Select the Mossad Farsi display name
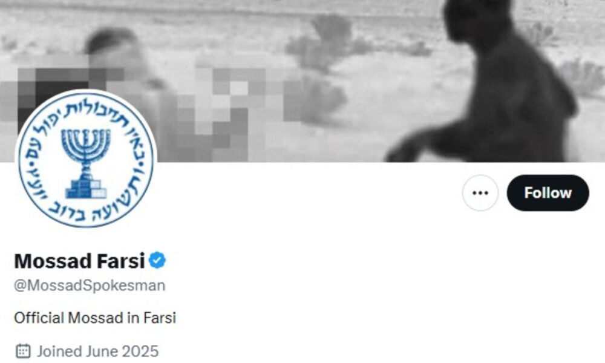Image resolution: width=605 pixels, height=363 pixels. point(79,261)
